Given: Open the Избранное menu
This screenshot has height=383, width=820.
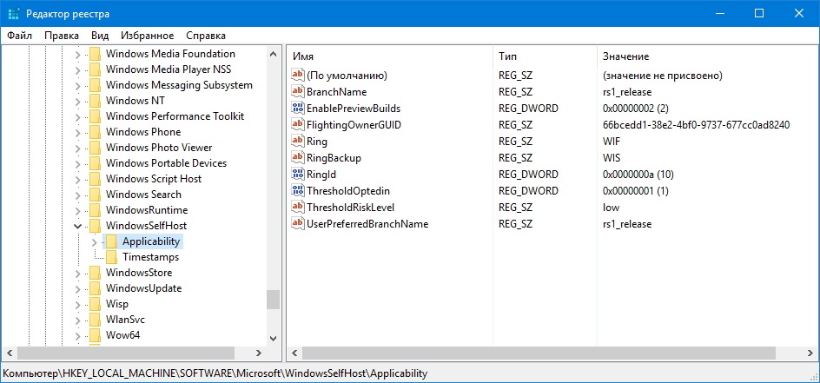Looking at the screenshot, I should pyautogui.click(x=148, y=36).
